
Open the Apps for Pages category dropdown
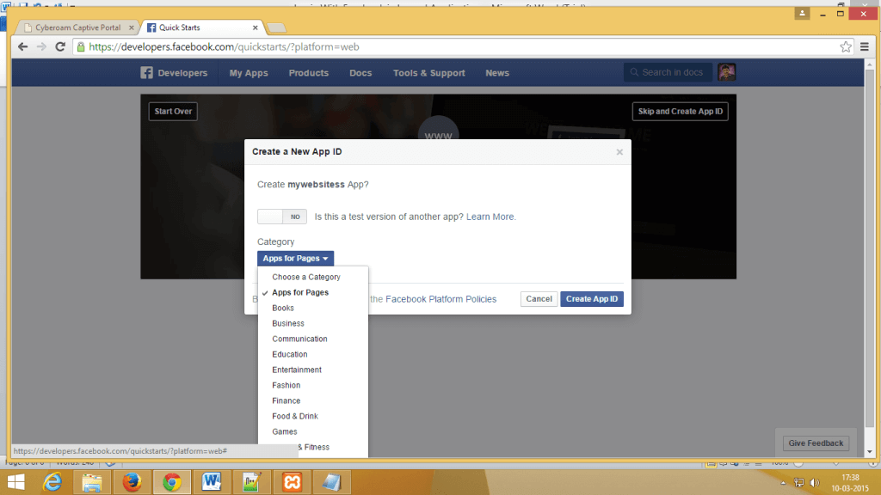(x=296, y=258)
